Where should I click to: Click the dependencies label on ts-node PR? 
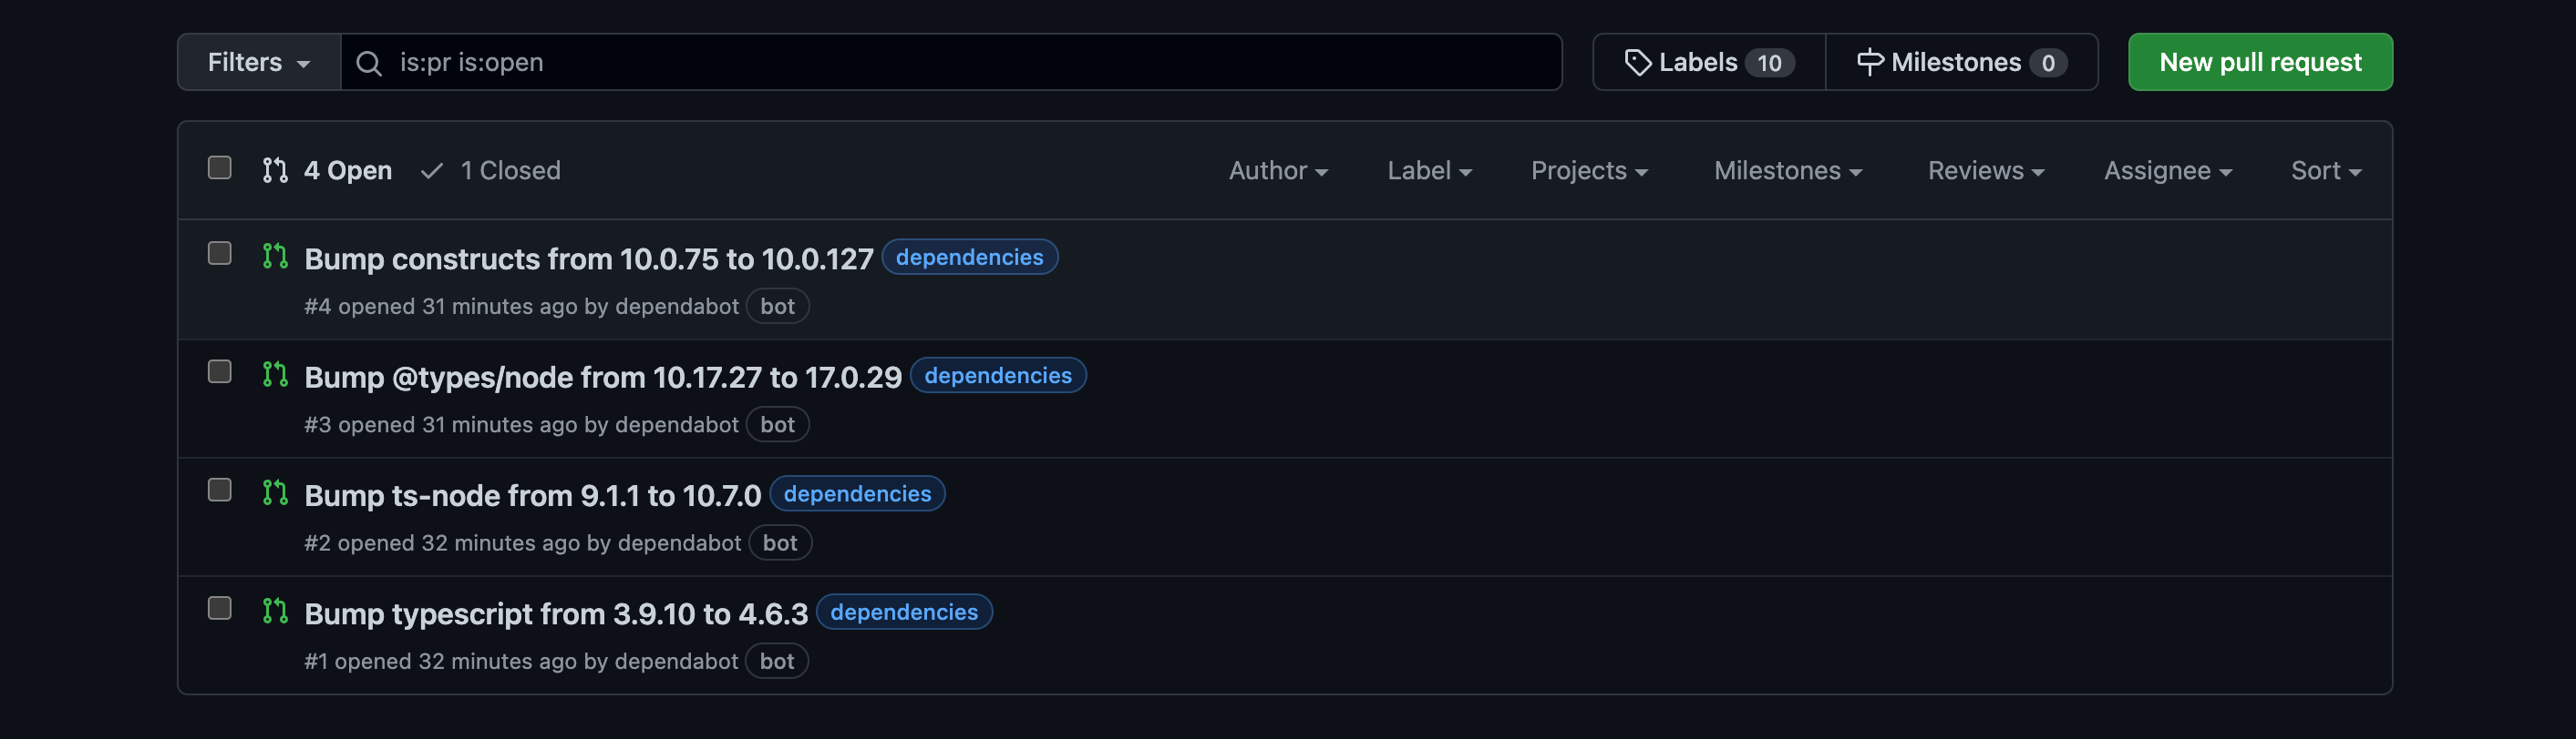pyautogui.click(x=857, y=493)
